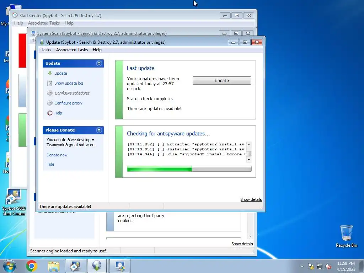Click System Scan window's scroll down arrow

250,236
